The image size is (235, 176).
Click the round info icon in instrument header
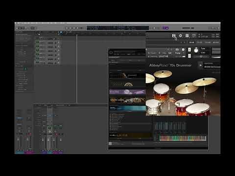pos(183,49)
